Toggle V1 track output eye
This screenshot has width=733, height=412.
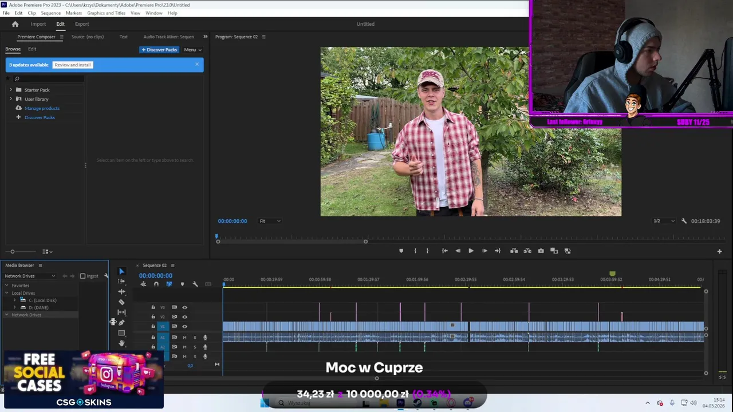184,326
